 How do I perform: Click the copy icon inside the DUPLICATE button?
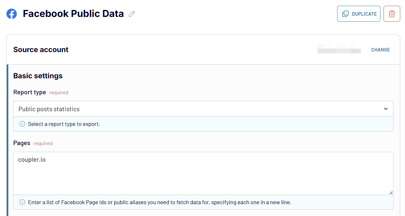click(345, 14)
